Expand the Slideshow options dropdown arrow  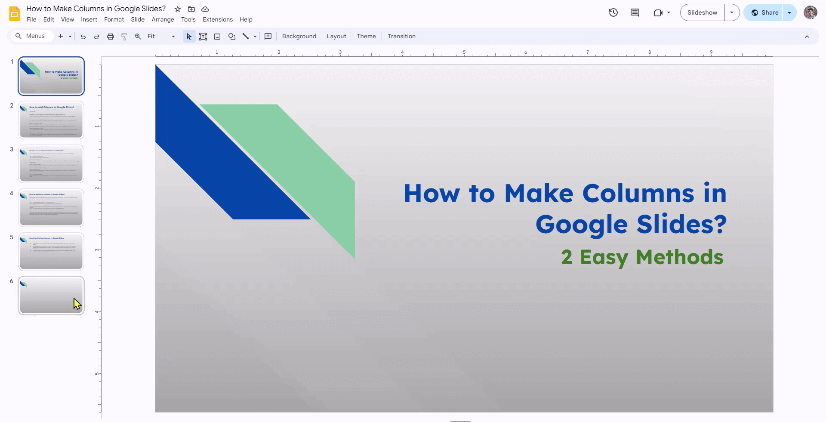[x=731, y=12]
